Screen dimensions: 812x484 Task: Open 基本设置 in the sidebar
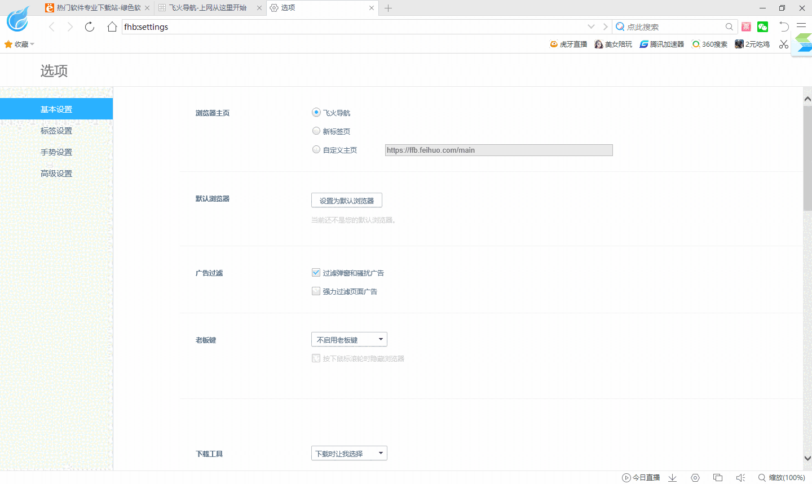point(56,109)
